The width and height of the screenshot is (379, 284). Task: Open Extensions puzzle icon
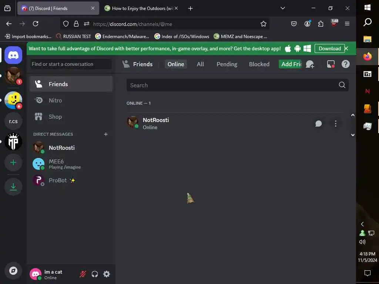[x=321, y=24]
